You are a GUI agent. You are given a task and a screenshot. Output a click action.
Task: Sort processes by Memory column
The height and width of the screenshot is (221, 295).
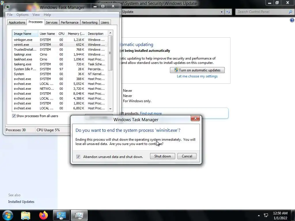tap(76, 34)
